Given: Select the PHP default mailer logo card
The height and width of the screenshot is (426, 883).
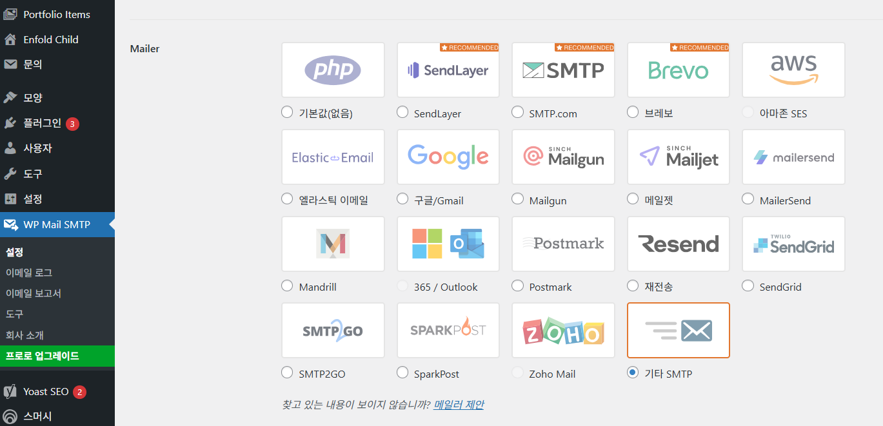Looking at the screenshot, I should tap(333, 70).
